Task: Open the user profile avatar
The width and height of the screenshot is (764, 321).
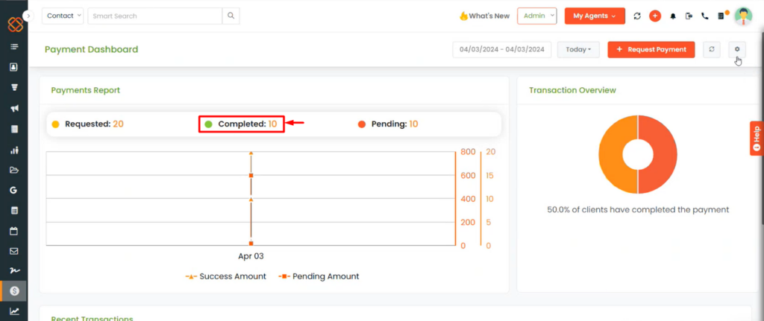Action: pyautogui.click(x=744, y=16)
